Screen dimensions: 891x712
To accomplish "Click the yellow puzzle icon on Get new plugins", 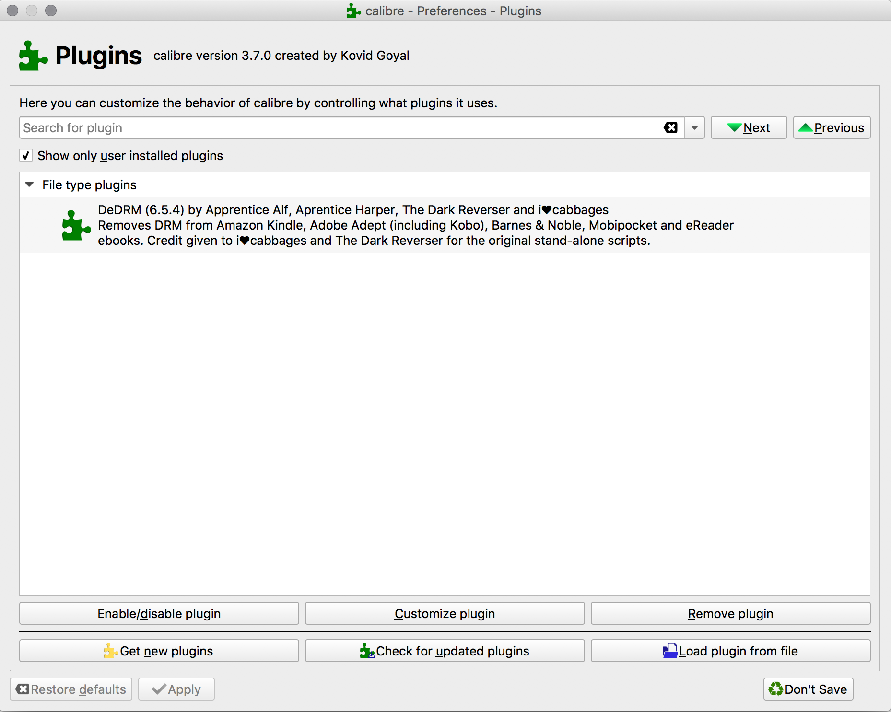I will [111, 651].
